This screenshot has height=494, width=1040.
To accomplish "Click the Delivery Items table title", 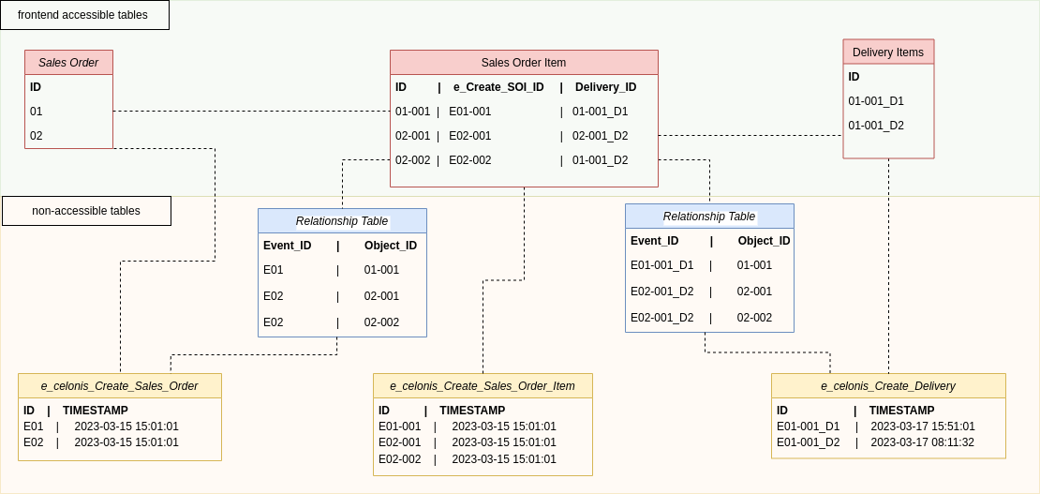I will tap(887, 52).
